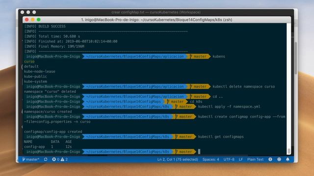Click the 'cd k8s' command
The width and height of the screenshot is (314, 176).
pos(196,102)
